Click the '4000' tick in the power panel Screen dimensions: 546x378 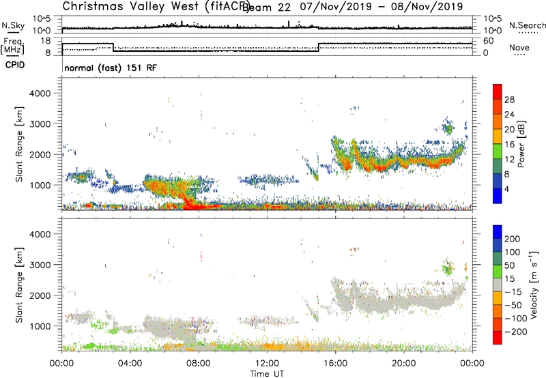tap(40, 93)
